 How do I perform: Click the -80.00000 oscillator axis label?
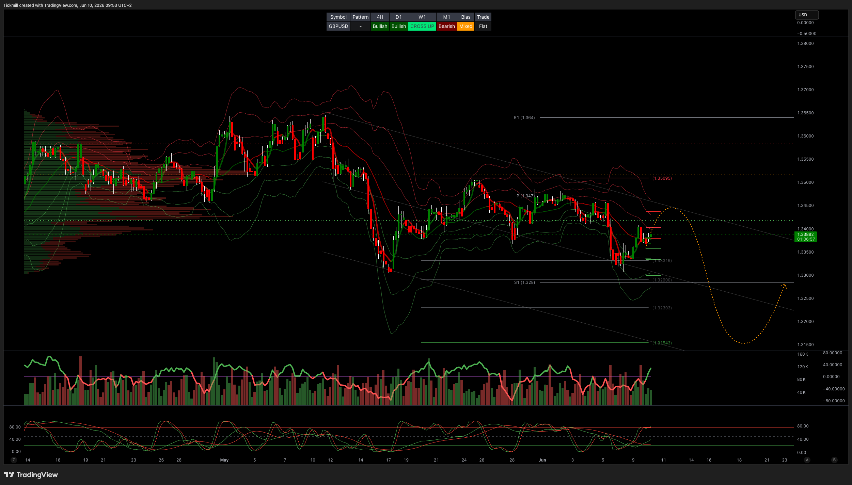click(x=834, y=401)
